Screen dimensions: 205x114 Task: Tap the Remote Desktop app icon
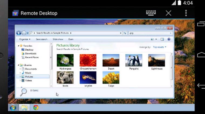click(x=15, y=13)
